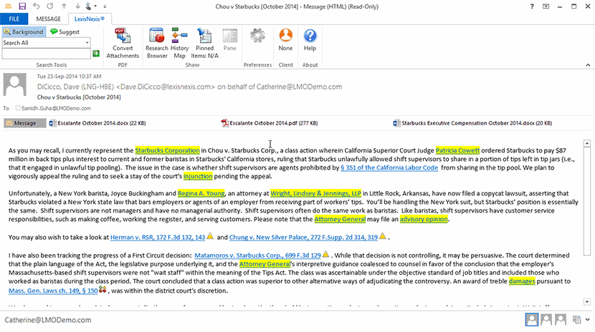Click warning triangle after Herman v. RSR

pos(210,236)
